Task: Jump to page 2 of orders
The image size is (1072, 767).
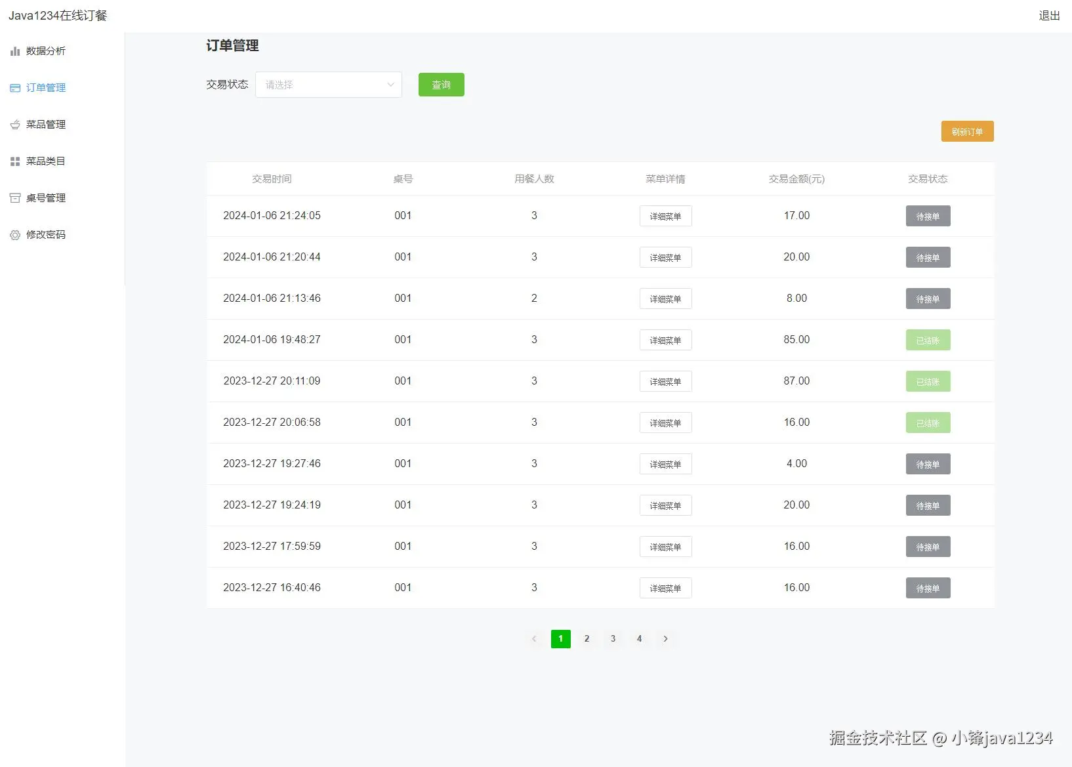Action: click(587, 638)
